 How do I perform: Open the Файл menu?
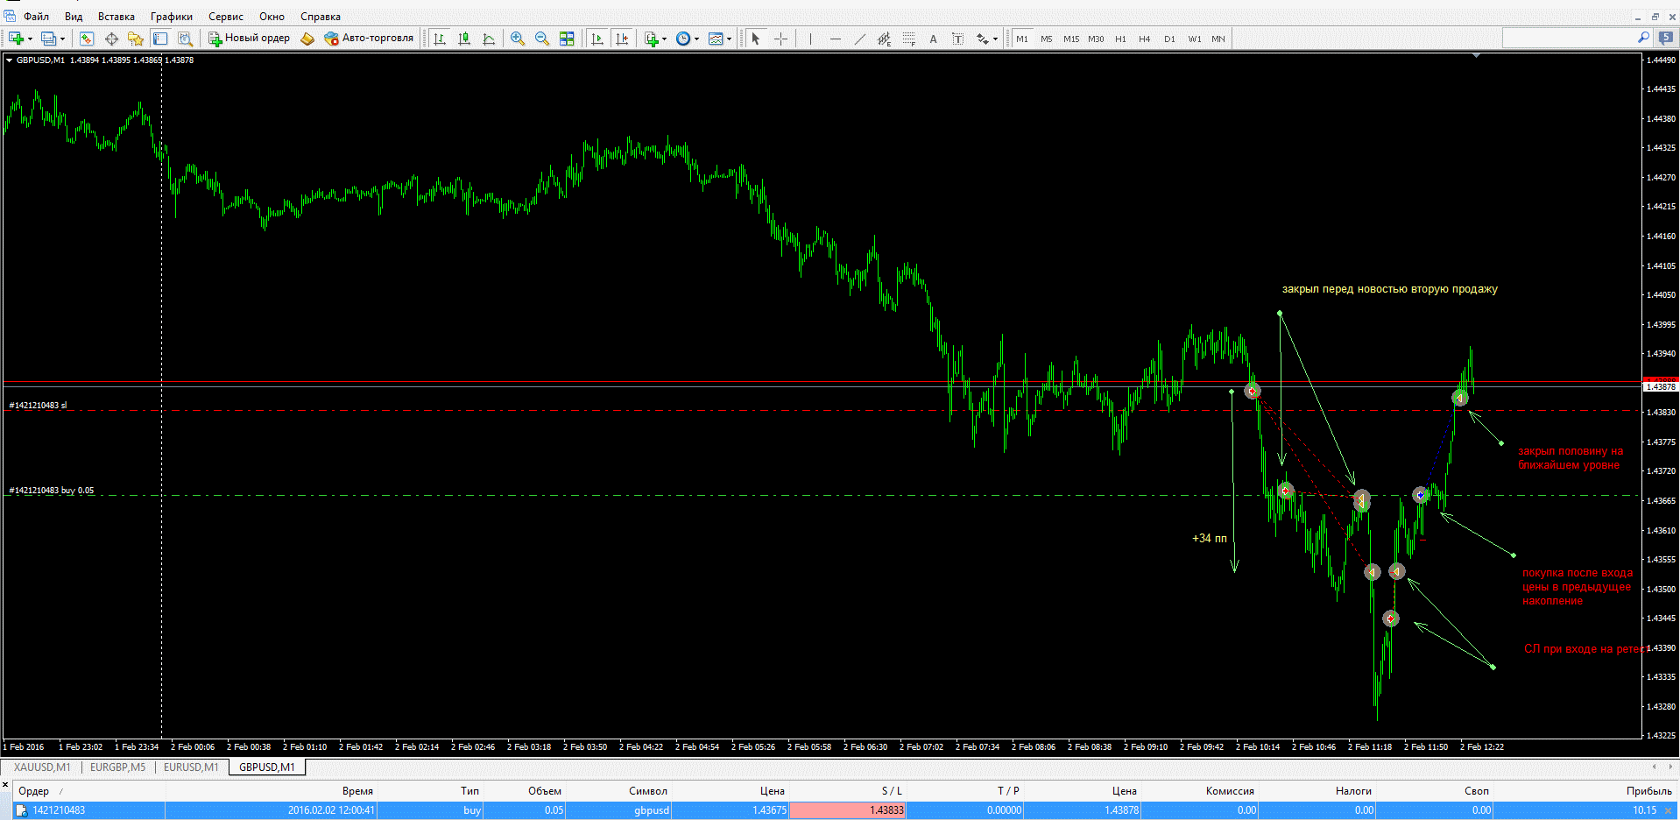coord(36,17)
